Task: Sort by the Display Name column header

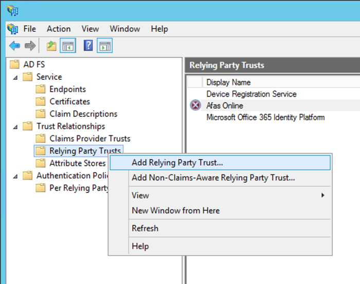Action: 228,82
